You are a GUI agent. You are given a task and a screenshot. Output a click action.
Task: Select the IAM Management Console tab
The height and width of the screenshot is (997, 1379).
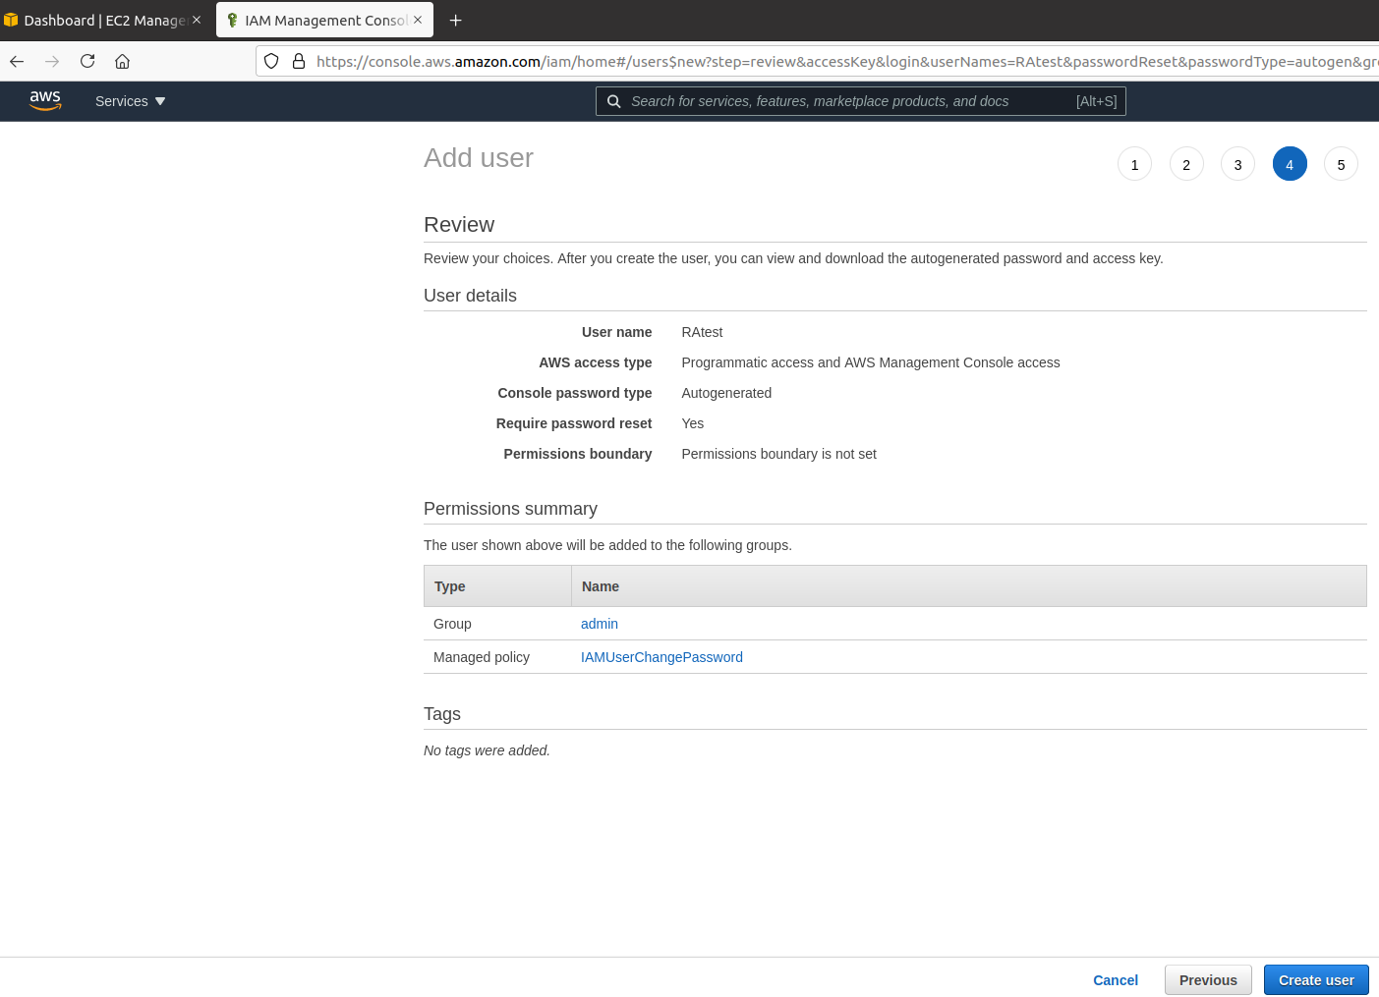pyautogui.click(x=323, y=20)
